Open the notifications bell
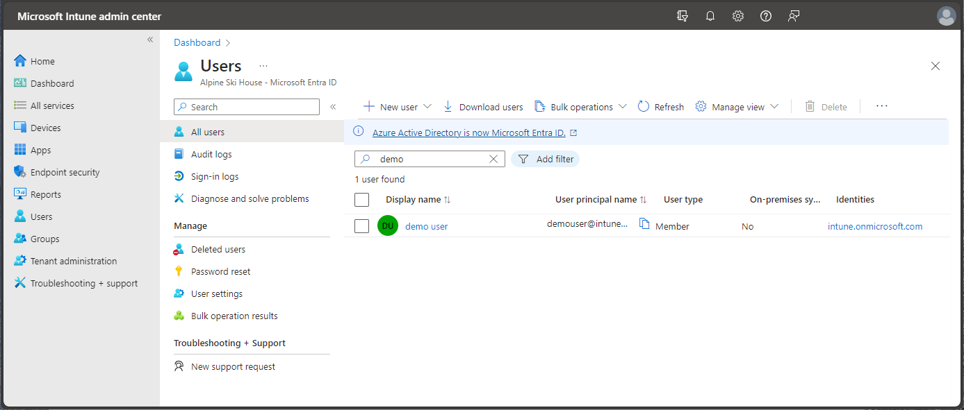This screenshot has width=964, height=410. 710,15
